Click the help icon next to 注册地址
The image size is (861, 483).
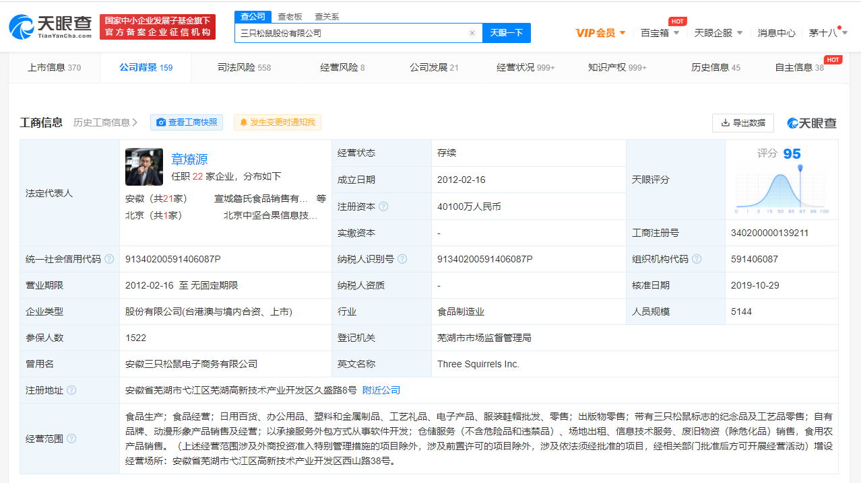[71, 390]
